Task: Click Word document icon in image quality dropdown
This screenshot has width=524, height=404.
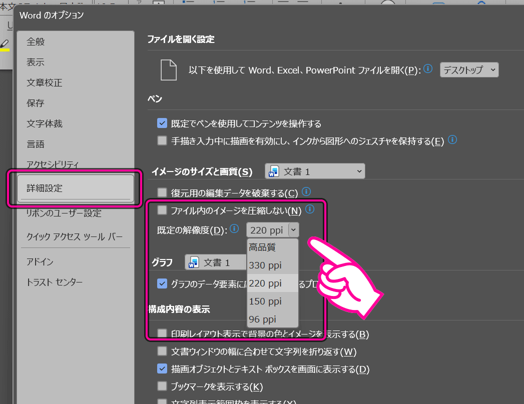Action: (274, 171)
